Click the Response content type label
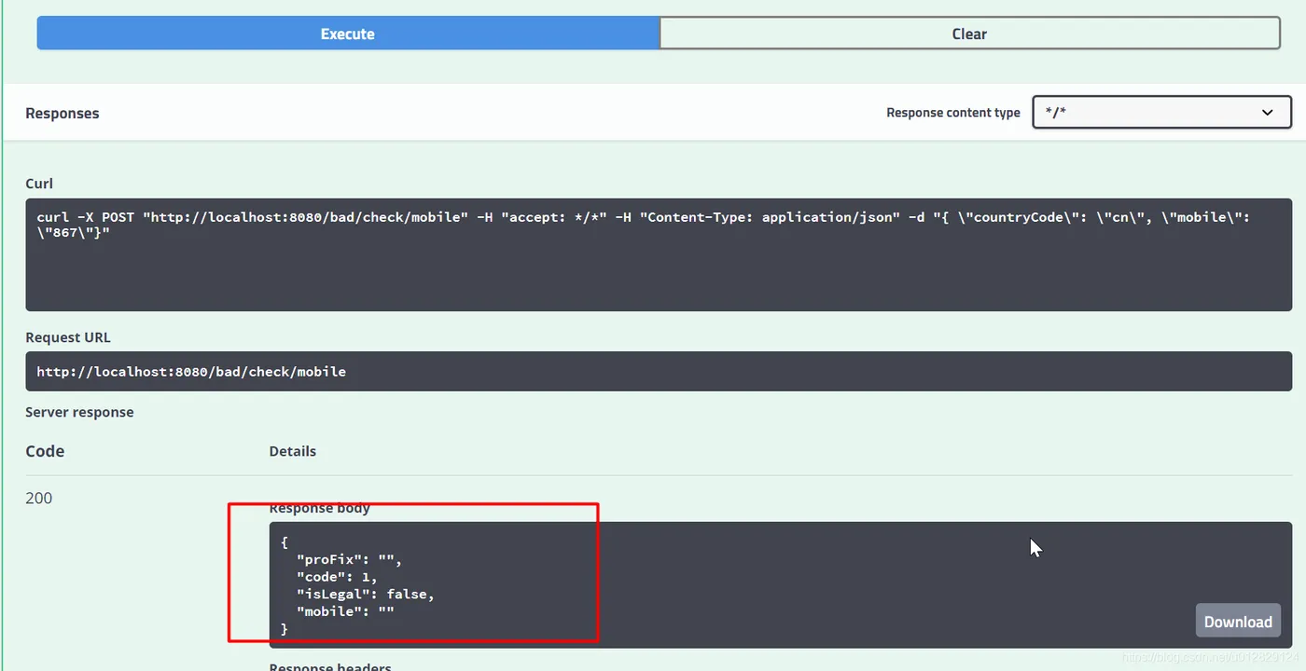Image resolution: width=1306 pixels, height=671 pixels. pos(953,113)
